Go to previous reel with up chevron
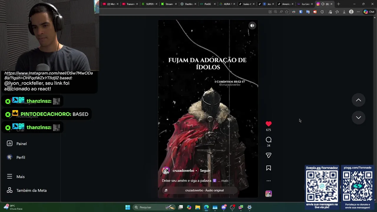This screenshot has width=377, height=212. click(358, 100)
